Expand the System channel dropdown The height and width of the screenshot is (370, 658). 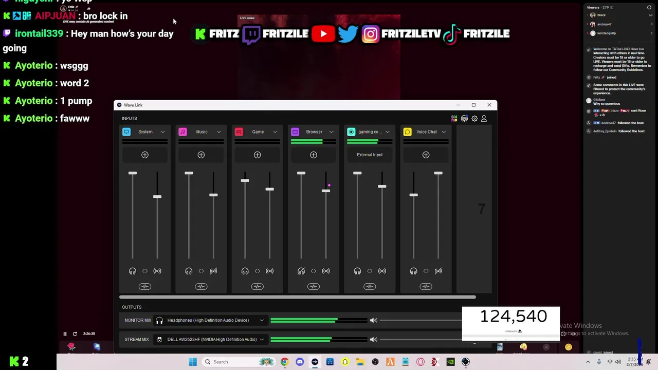point(162,132)
